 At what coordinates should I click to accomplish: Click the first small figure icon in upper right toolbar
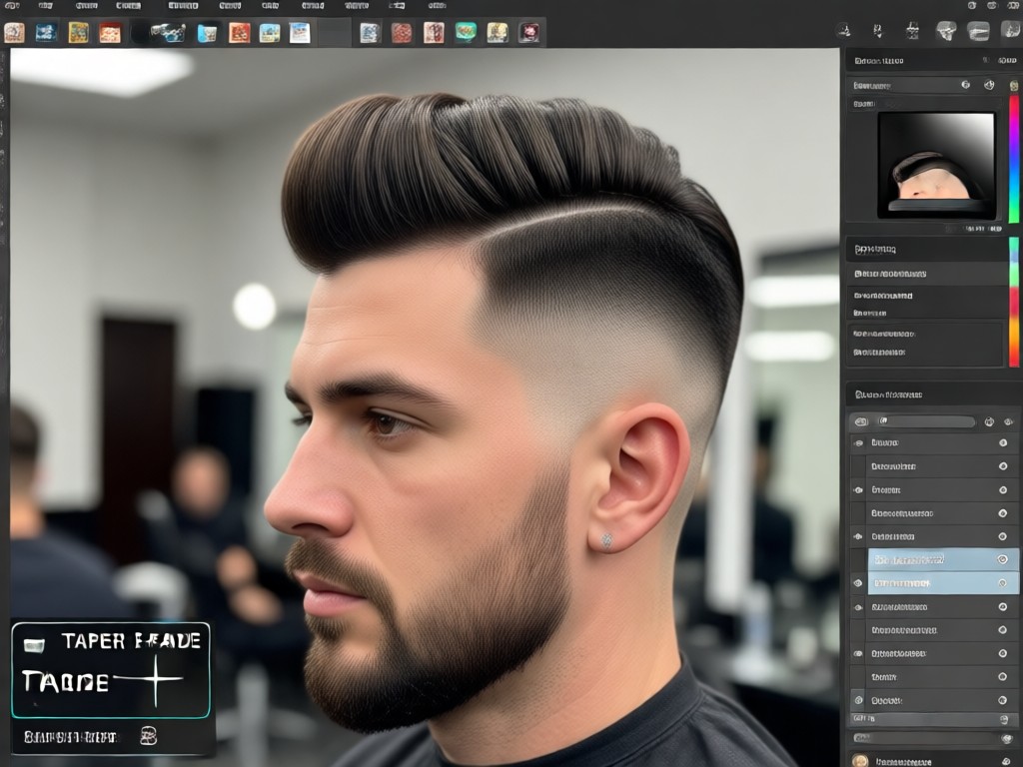[x=843, y=31]
